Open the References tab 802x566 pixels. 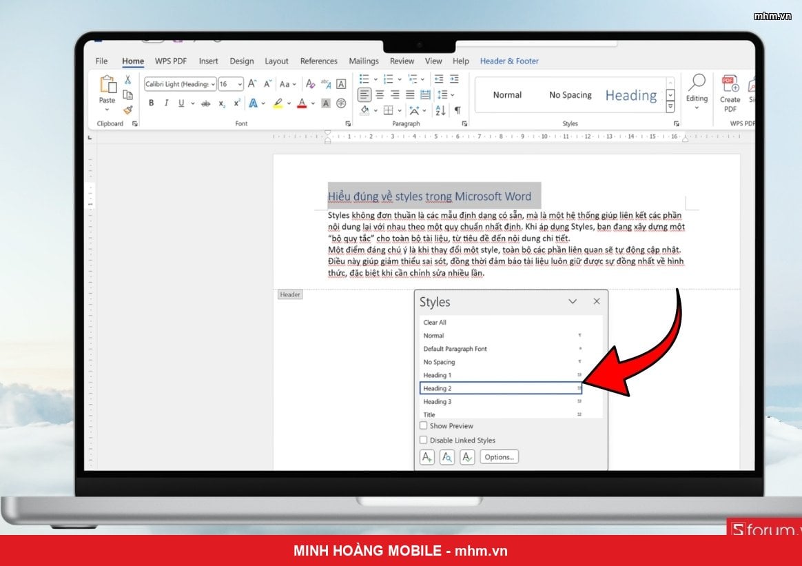[x=318, y=61]
